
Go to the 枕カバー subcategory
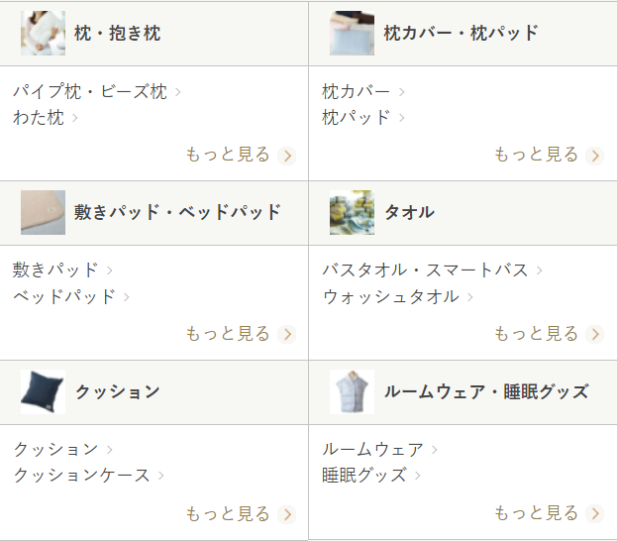pos(357,92)
